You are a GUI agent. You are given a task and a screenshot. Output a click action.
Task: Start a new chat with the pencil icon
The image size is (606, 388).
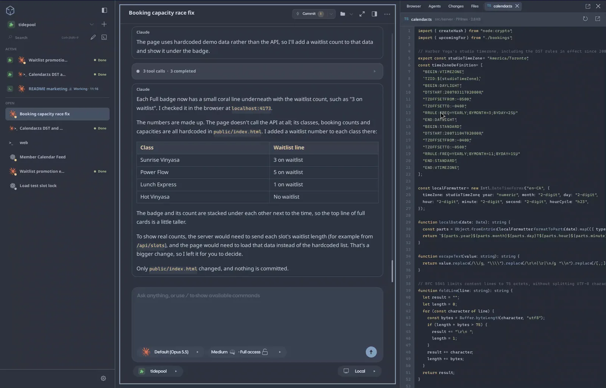[93, 37]
